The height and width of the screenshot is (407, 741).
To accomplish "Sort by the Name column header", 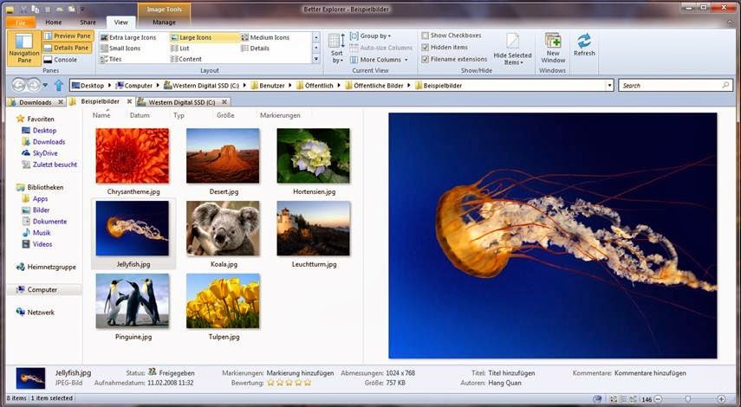I will 101,115.
